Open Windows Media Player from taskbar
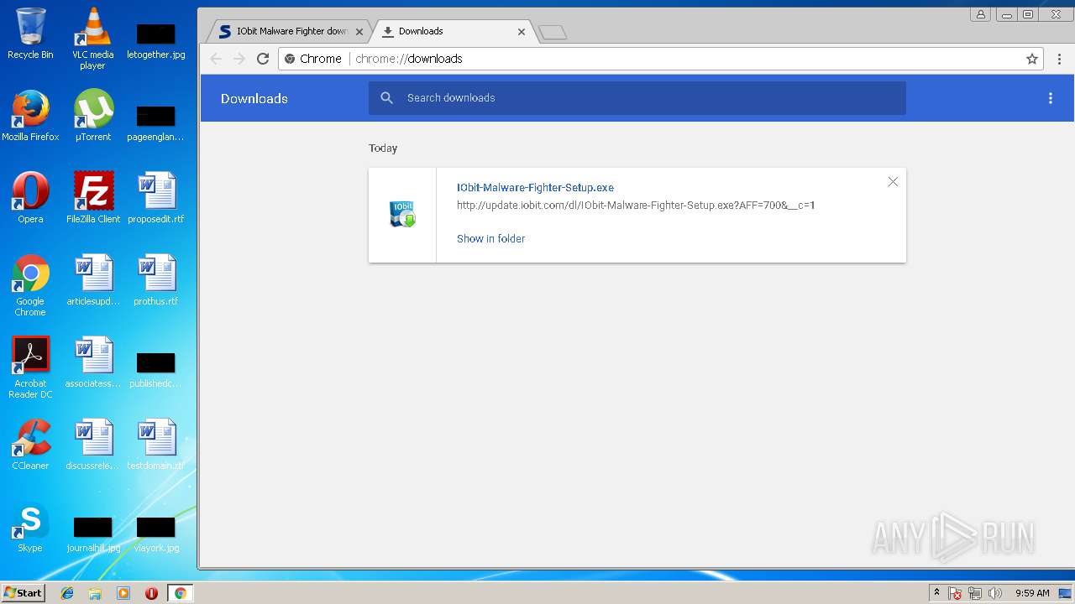The image size is (1075, 604). [123, 593]
